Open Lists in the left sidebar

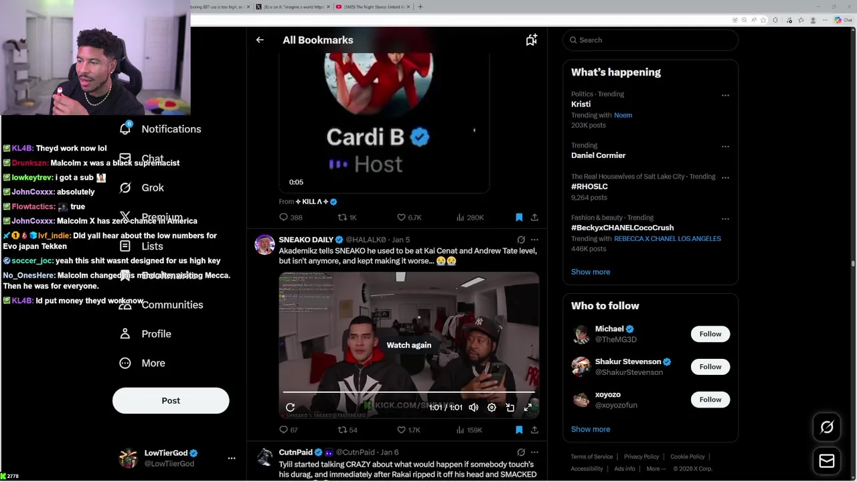[x=142, y=246]
